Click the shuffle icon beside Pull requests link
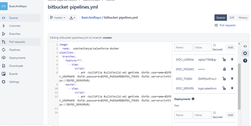 [x=216, y=25]
